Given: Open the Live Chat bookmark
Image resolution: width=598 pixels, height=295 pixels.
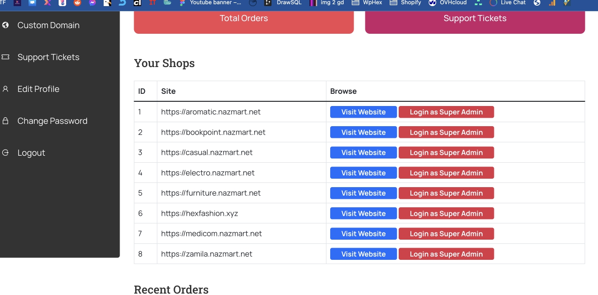Looking at the screenshot, I should [x=507, y=3].
